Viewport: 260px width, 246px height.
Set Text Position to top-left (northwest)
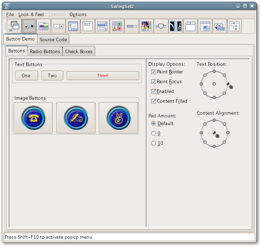205,75
